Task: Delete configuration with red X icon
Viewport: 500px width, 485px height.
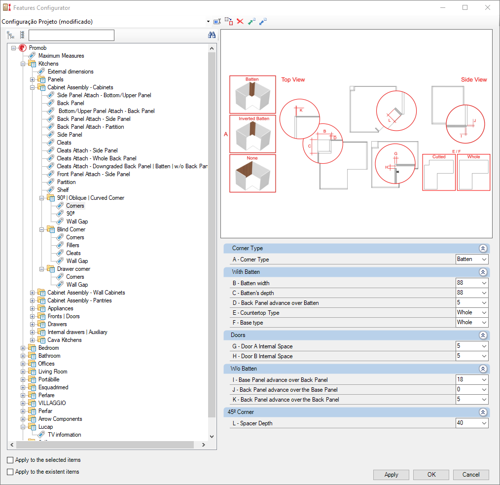Action: 240,21
